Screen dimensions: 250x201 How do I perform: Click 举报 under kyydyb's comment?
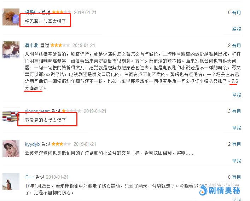tap(236, 161)
